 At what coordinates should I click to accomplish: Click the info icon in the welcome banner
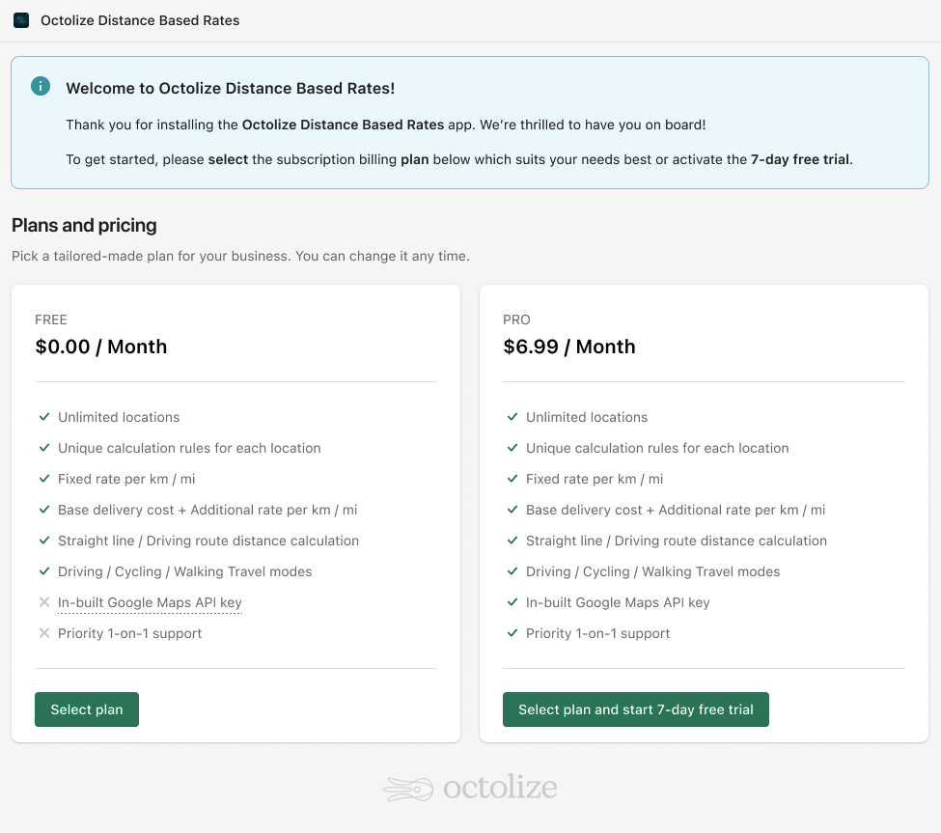[x=41, y=86]
